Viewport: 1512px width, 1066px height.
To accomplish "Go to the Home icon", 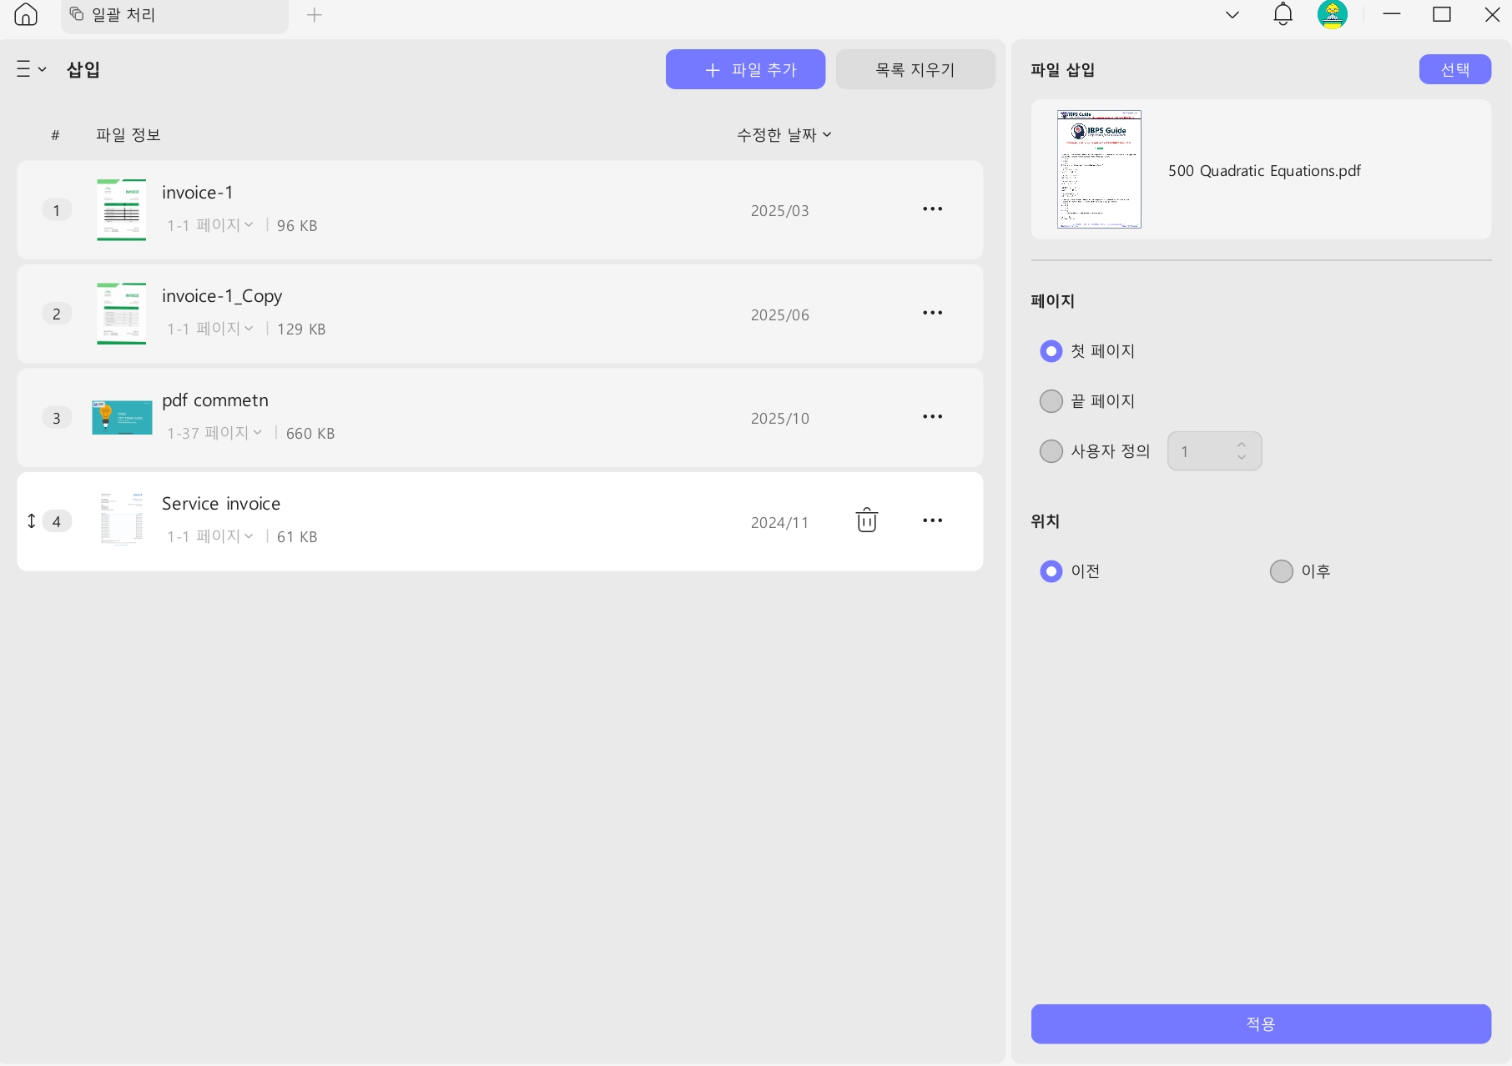I will 26,14.
